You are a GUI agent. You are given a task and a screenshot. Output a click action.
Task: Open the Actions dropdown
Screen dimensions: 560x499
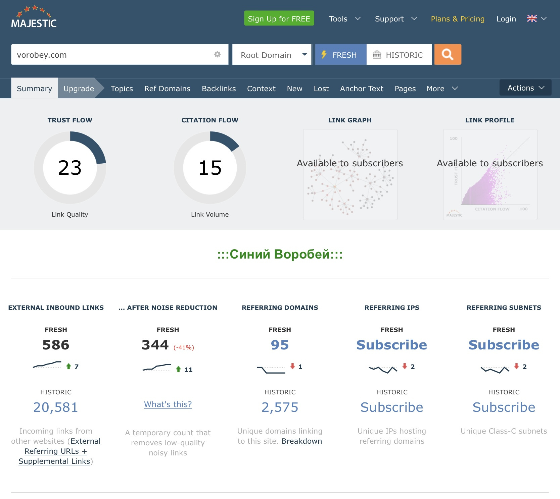(x=525, y=88)
